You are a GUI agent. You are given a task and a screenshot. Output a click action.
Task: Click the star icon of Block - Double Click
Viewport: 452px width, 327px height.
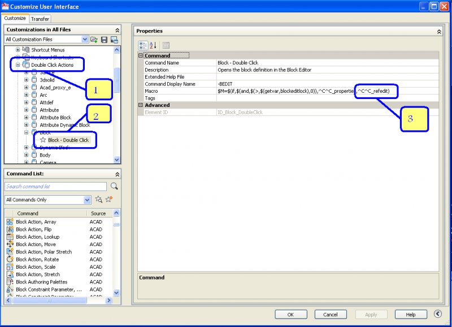point(43,140)
